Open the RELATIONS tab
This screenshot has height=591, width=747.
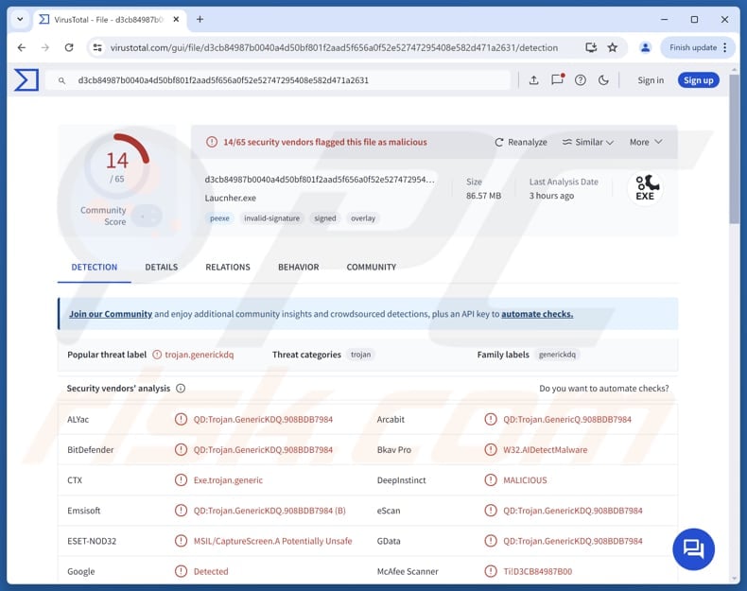click(x=228, y=267)
